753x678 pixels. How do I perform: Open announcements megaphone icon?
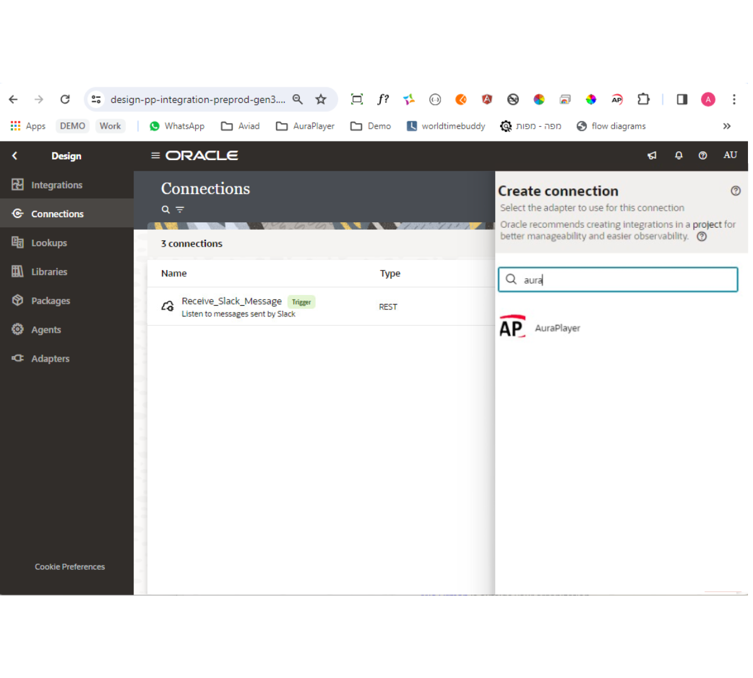coord(652,156)
